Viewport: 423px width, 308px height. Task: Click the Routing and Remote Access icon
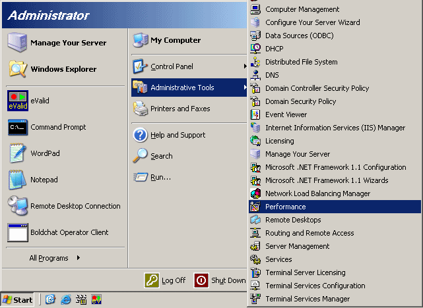pos(255,233)
